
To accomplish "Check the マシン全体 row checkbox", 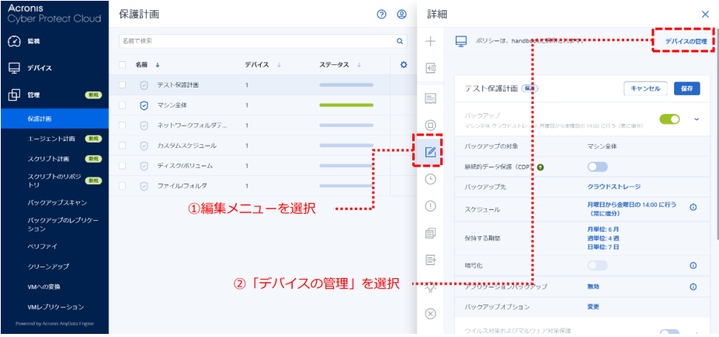I will coord(123,105).
